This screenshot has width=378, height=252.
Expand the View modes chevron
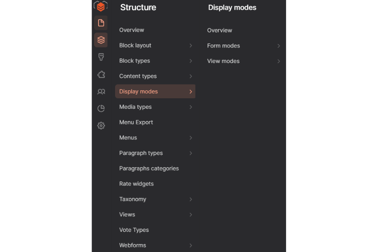(x=279, y=61)
